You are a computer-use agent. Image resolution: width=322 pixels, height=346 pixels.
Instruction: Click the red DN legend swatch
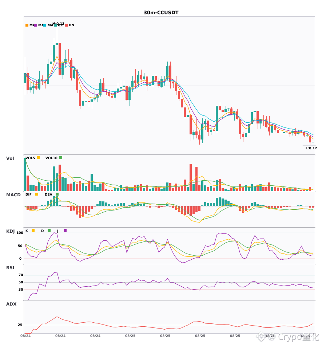pyautogui.click(x=66, y=25)
